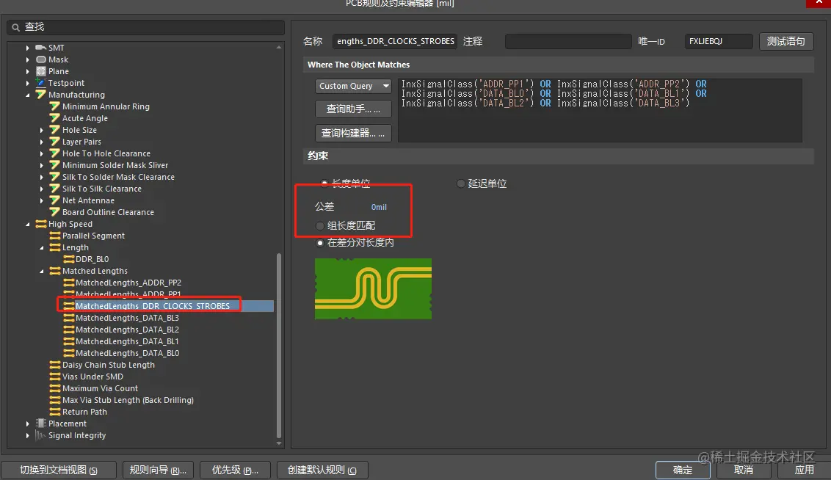Click the Parallel Segment rule icon
The height and width of the screenshot is (480, 831).
54,236
